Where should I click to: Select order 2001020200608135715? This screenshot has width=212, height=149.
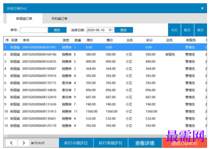pyautogui.click(x=105, y=83)
